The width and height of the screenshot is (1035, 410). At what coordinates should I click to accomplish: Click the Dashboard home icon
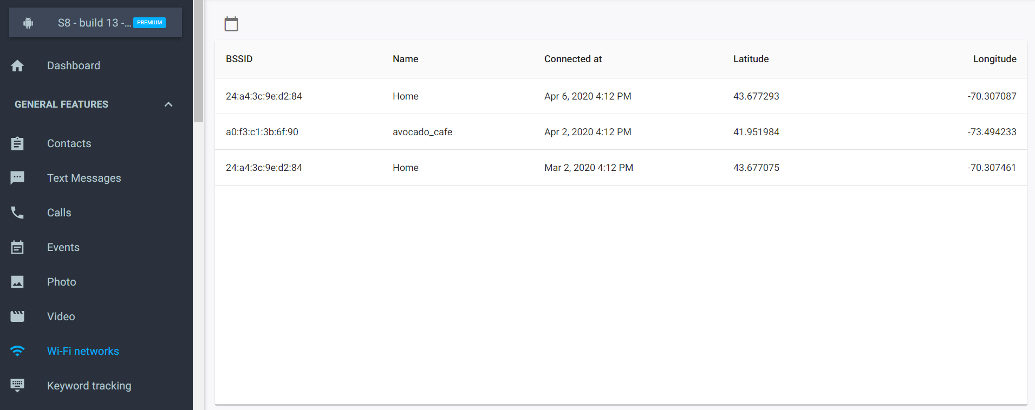[17, 65]
